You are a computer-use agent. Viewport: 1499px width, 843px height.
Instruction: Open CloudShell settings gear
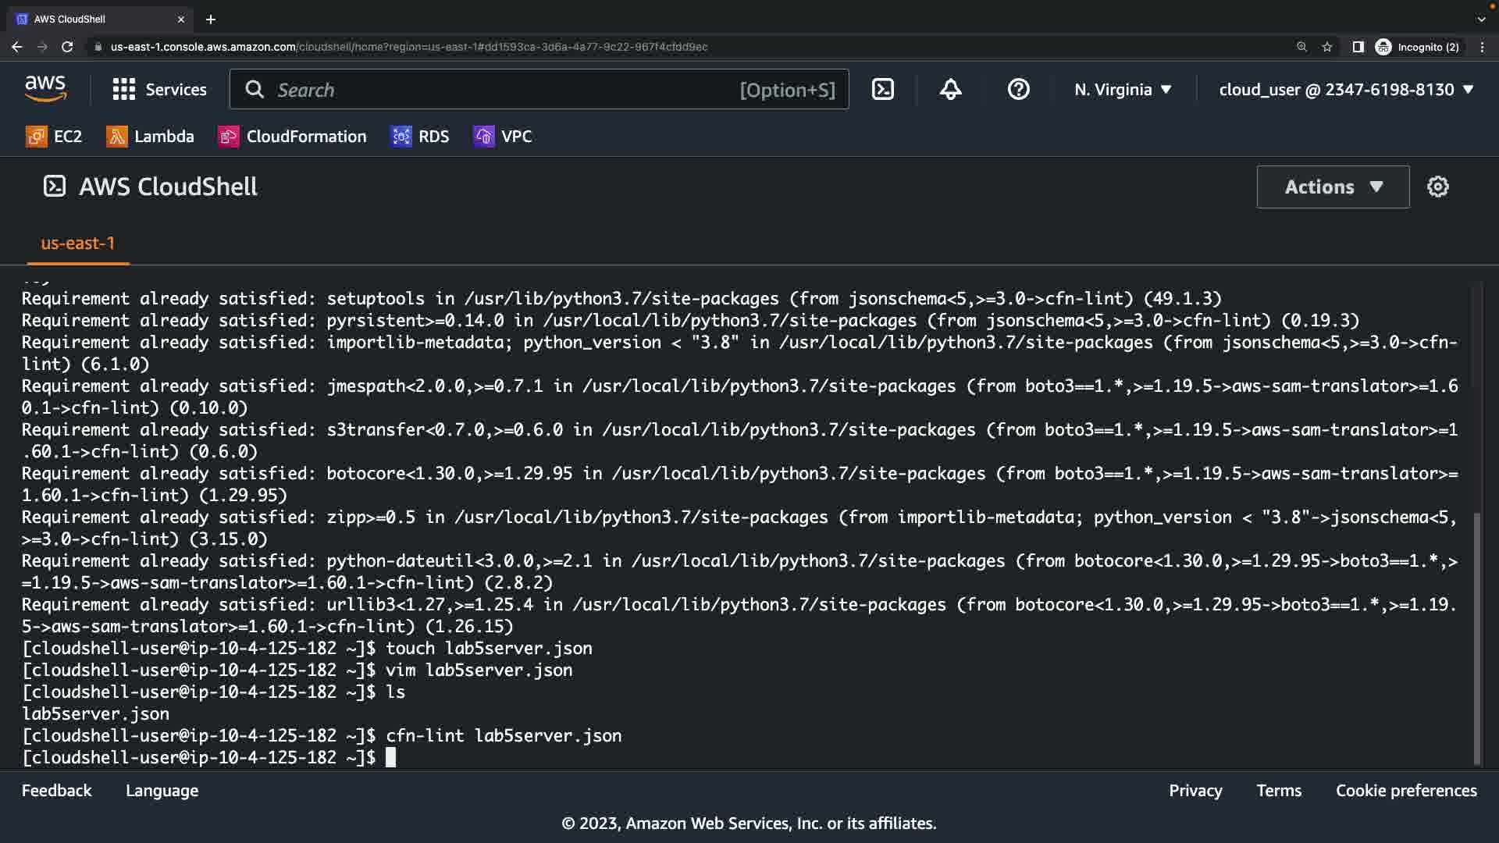coord(1437,187)
